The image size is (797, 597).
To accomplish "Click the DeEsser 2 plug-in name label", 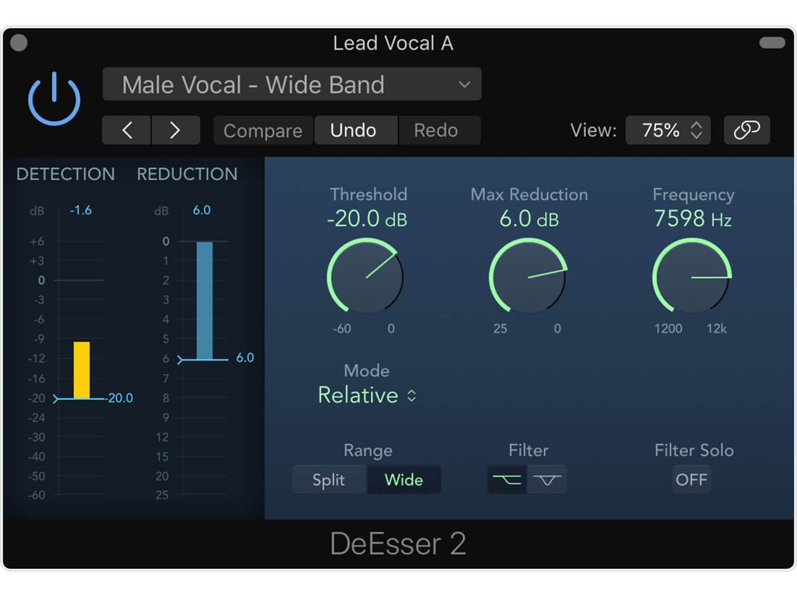I will point(398,544).
